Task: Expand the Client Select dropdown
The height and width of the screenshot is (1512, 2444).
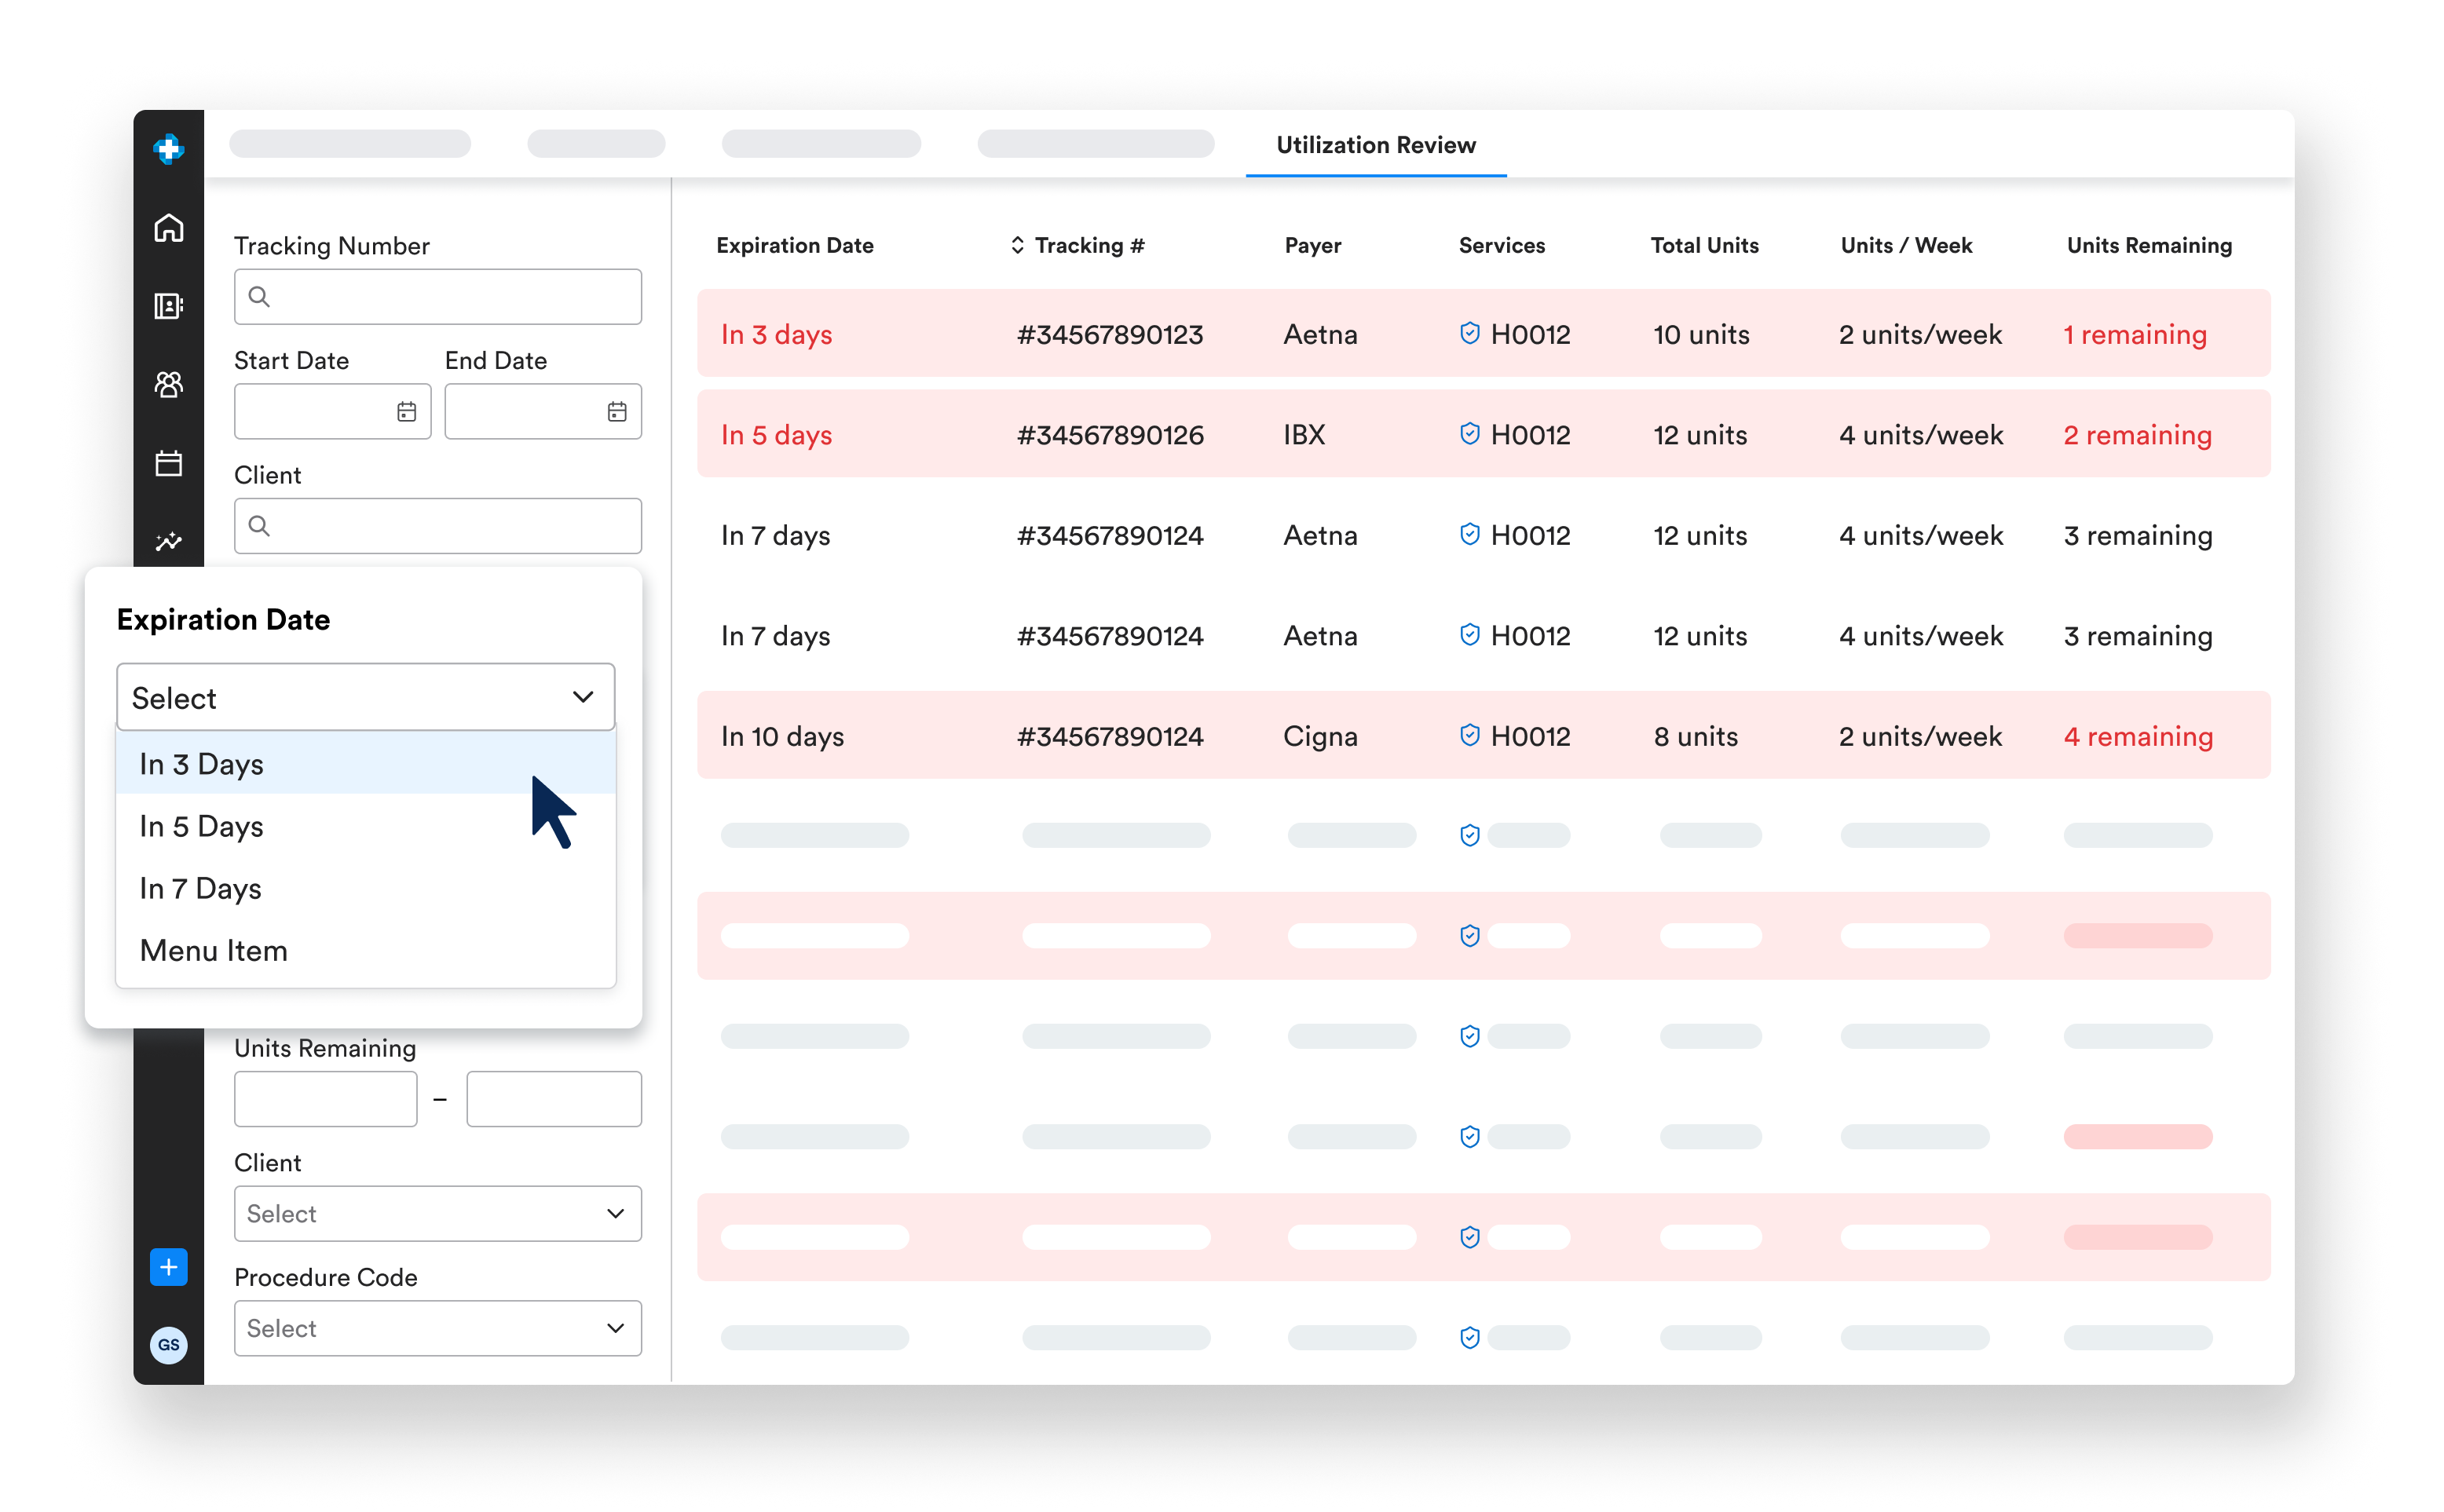Action: [437, 1213]
